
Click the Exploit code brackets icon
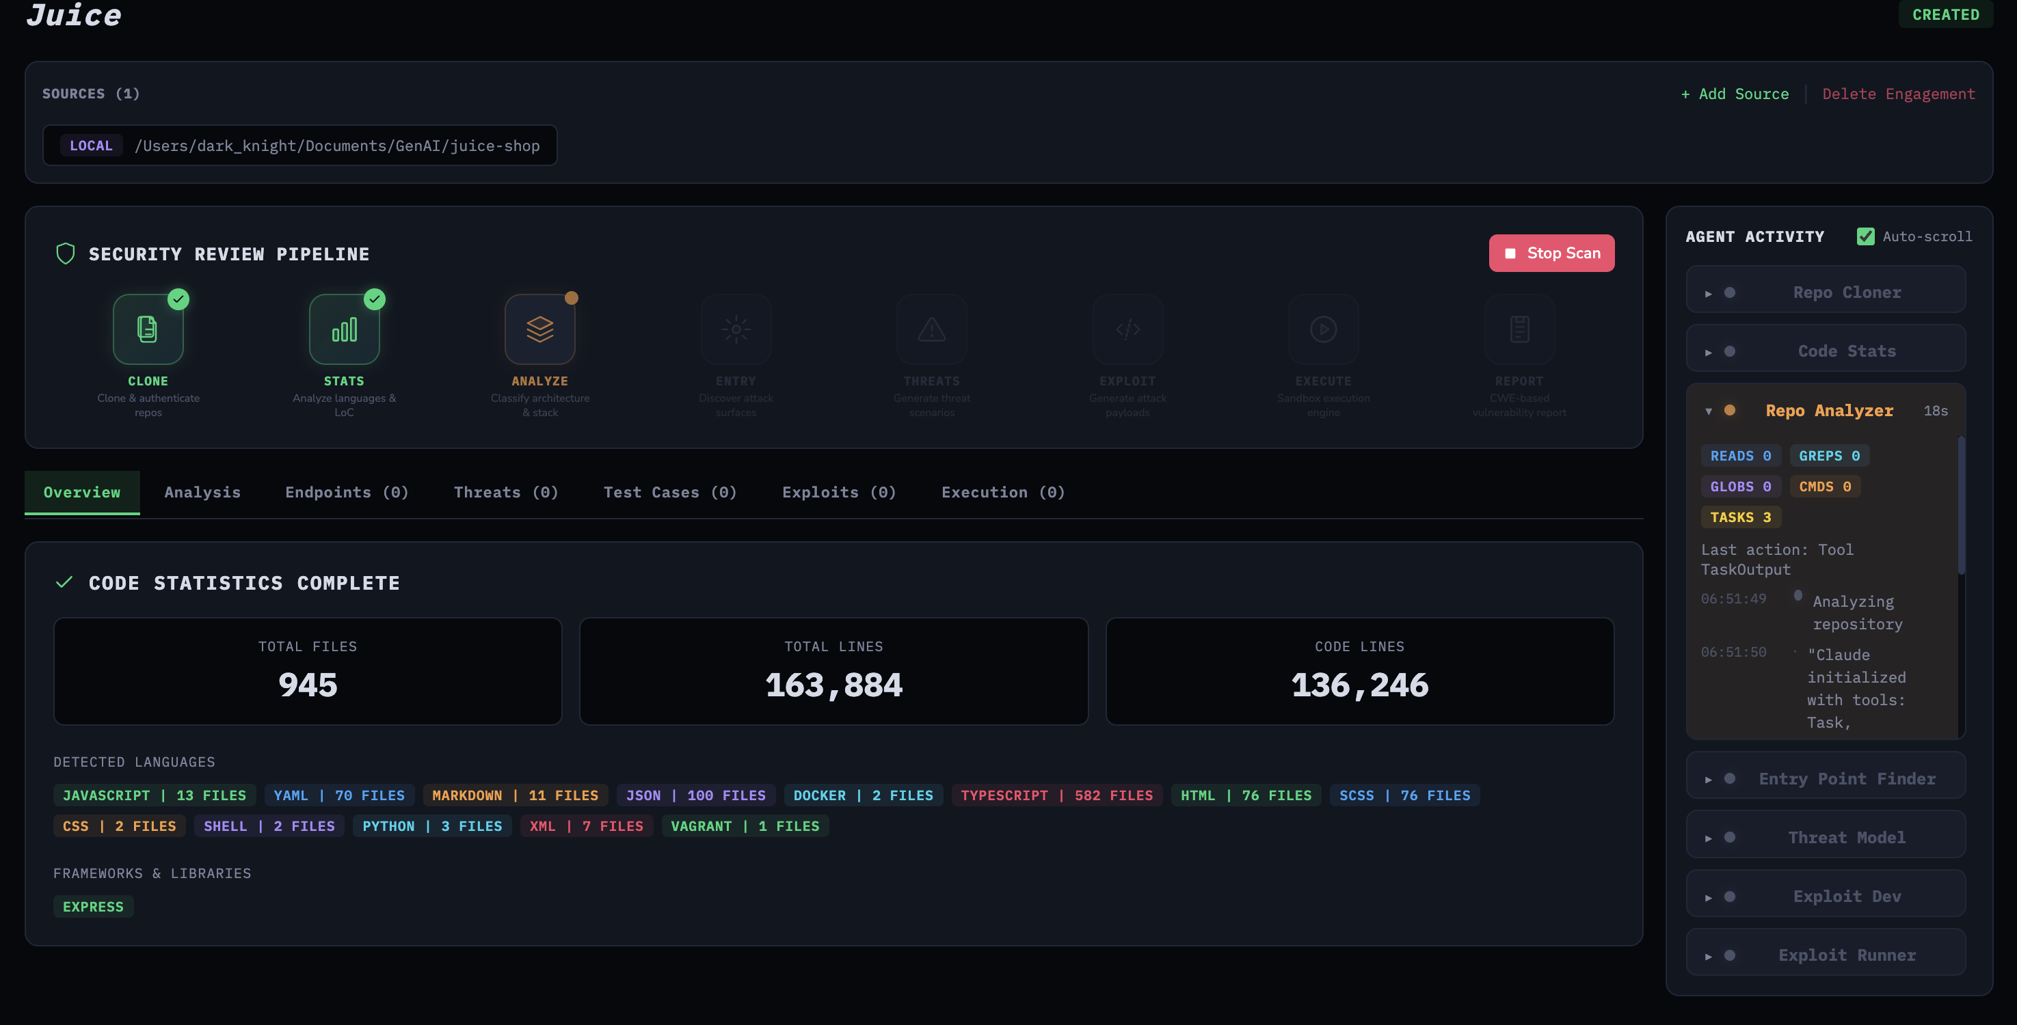tap(1127, 329)
